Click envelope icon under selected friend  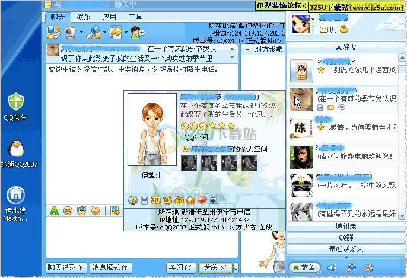pos(330,107)
